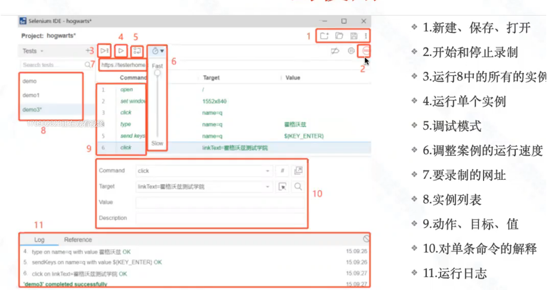Activate select target in page icon

click(283, 186)
